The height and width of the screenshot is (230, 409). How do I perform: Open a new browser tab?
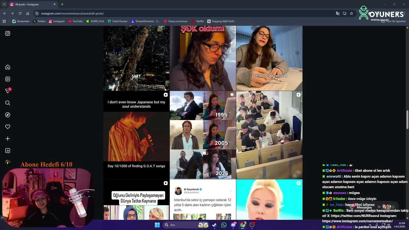tap(62, 4)
